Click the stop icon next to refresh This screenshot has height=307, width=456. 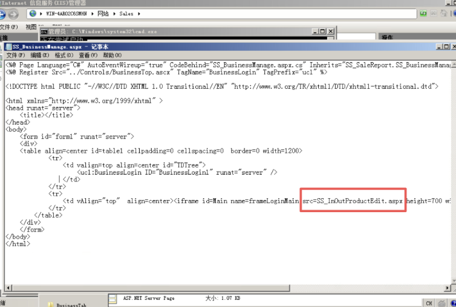click(x=433, y=13)
